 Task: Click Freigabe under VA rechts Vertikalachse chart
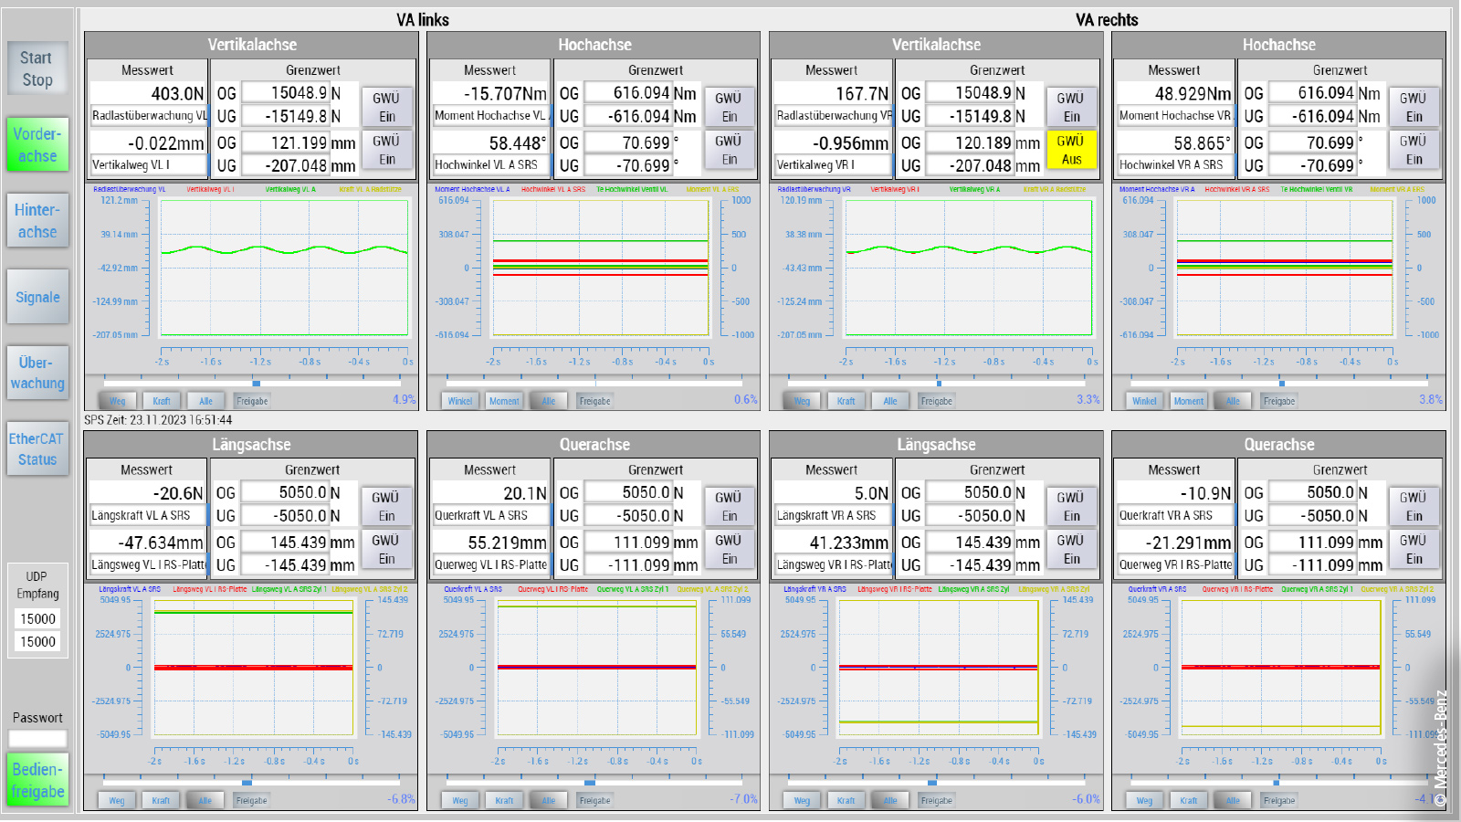click(x=936, y=401)
